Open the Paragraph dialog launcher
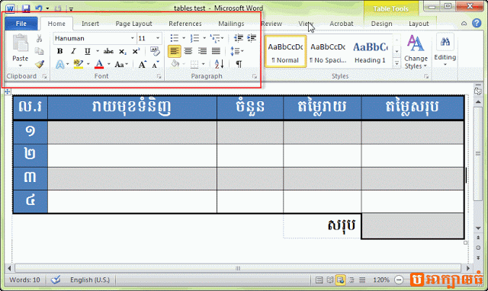The width and height of the screenshot is (488, 291). [x=255, y=76]
